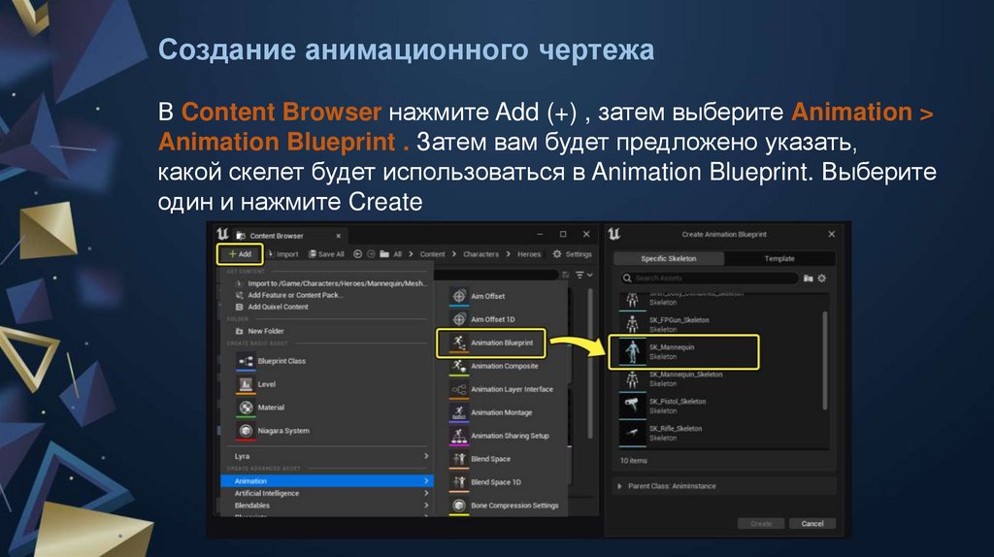The height and width of the screenshot is (557, 994).
Task: Click the Blueprint Class icon
Action: 246,361
